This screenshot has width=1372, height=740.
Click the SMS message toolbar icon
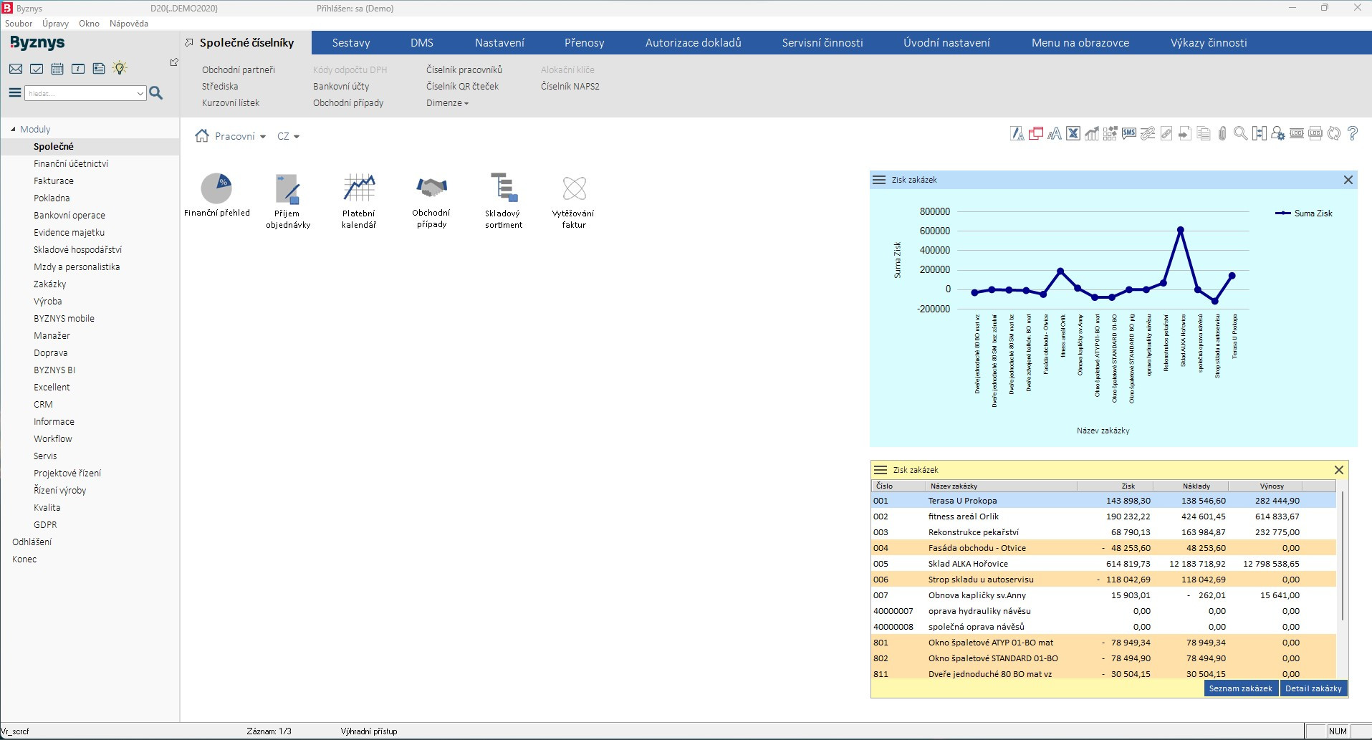tap(1129, 133)
